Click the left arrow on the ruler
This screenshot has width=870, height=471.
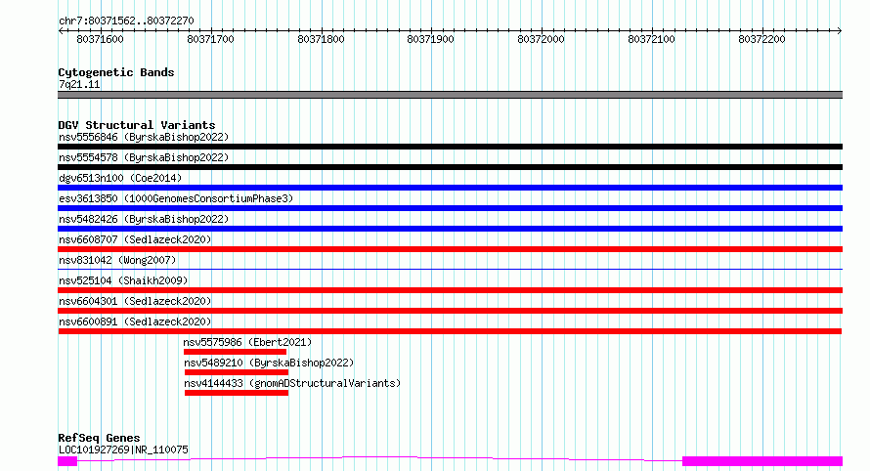(61, 31)
